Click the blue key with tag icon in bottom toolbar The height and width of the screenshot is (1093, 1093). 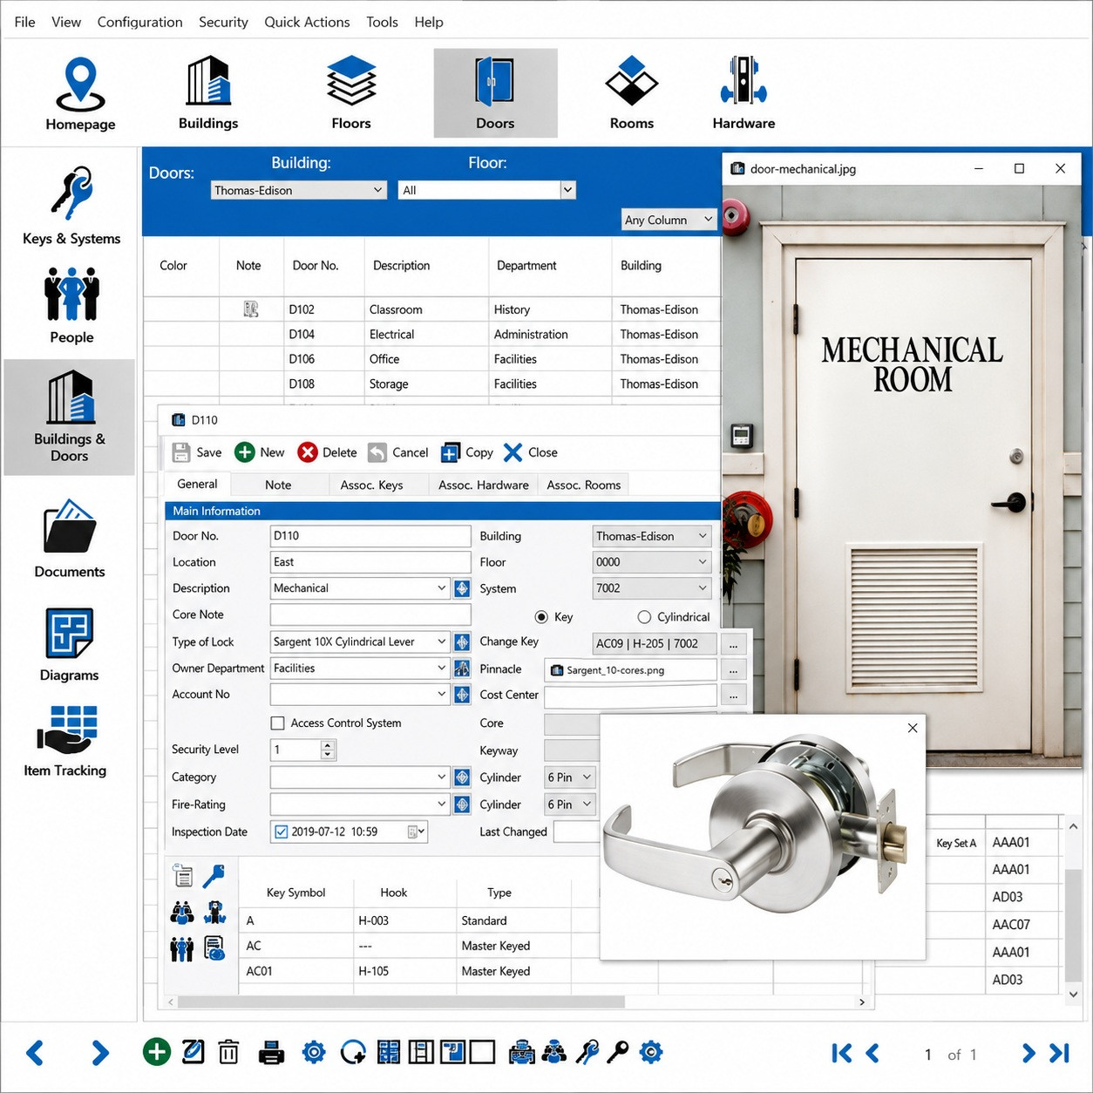pyautogui.click(x=587, y=1052)
